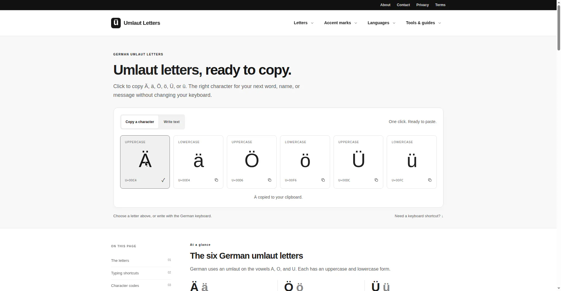Click the copy icon on uppercase Ö card

click(270, 180)
